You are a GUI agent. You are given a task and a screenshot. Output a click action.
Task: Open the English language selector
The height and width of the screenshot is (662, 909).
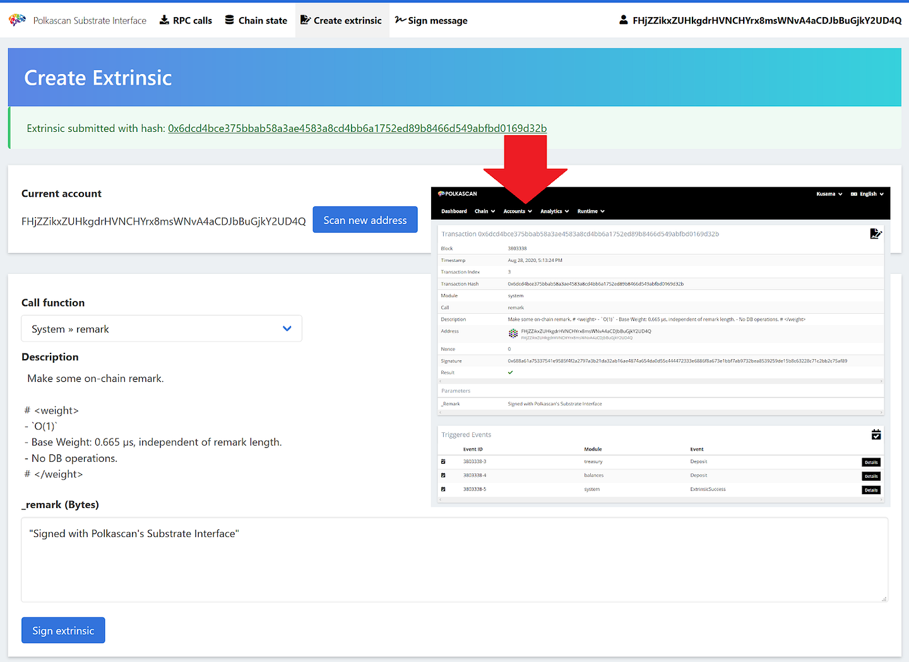(x=867, y=194)
